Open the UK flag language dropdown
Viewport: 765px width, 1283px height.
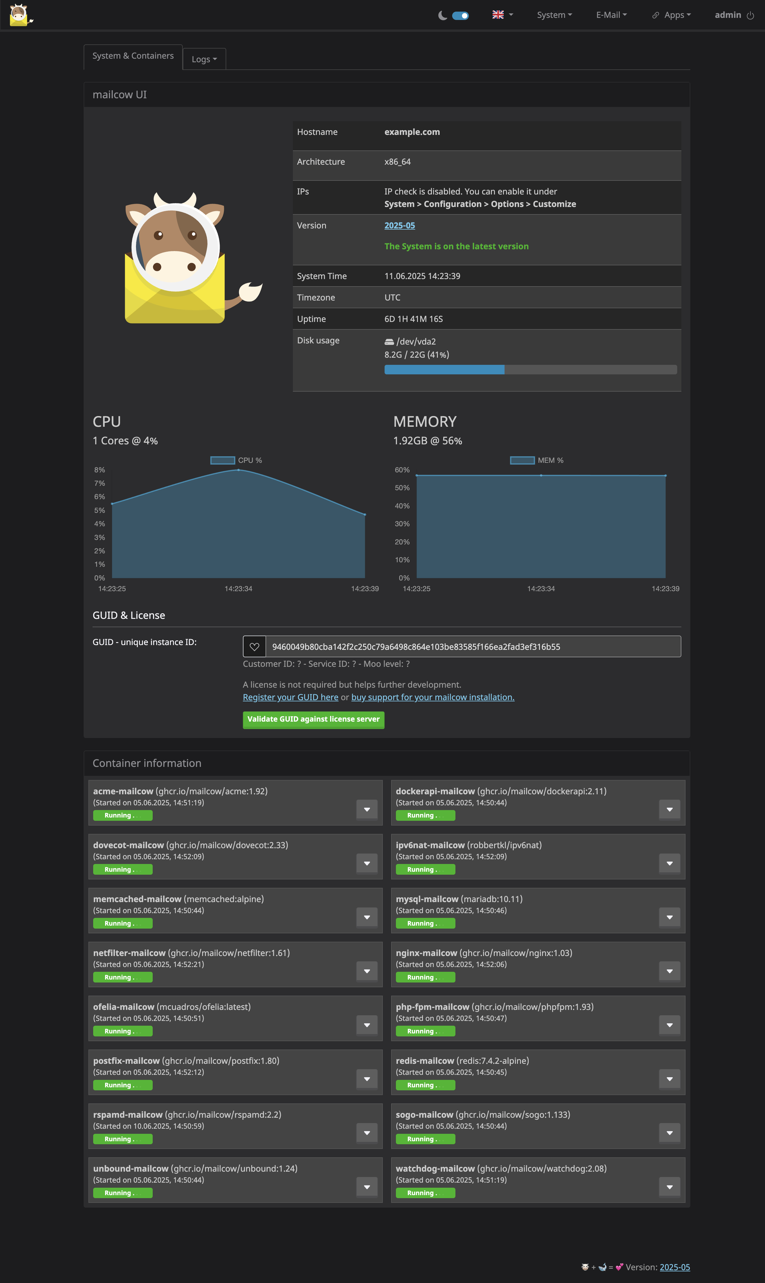click(503, 15)
